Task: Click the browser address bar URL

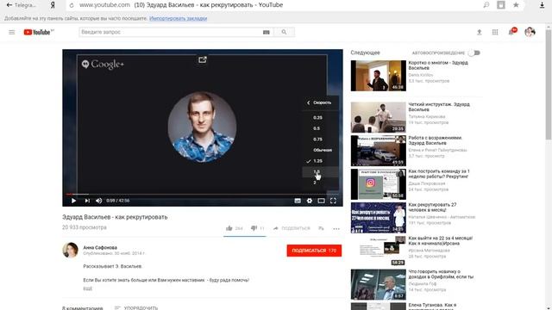Action: point(104,5)
